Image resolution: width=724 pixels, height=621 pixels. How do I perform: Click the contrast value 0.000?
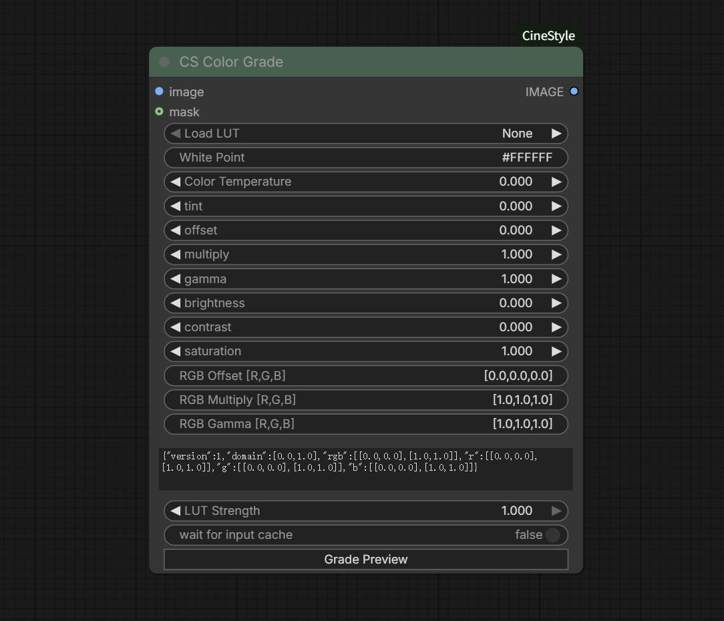(x=516, y=327)
